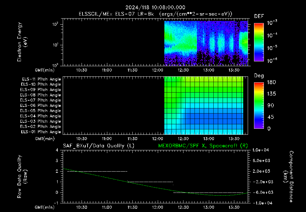Click the 12:30 tick under the spectrogram panel
The image size is (306, 212).
183,70
